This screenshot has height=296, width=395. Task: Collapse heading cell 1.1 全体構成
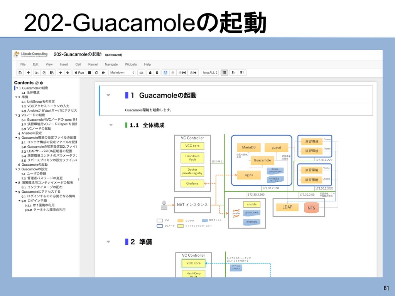pyautogui.click(x=111, y=125)
